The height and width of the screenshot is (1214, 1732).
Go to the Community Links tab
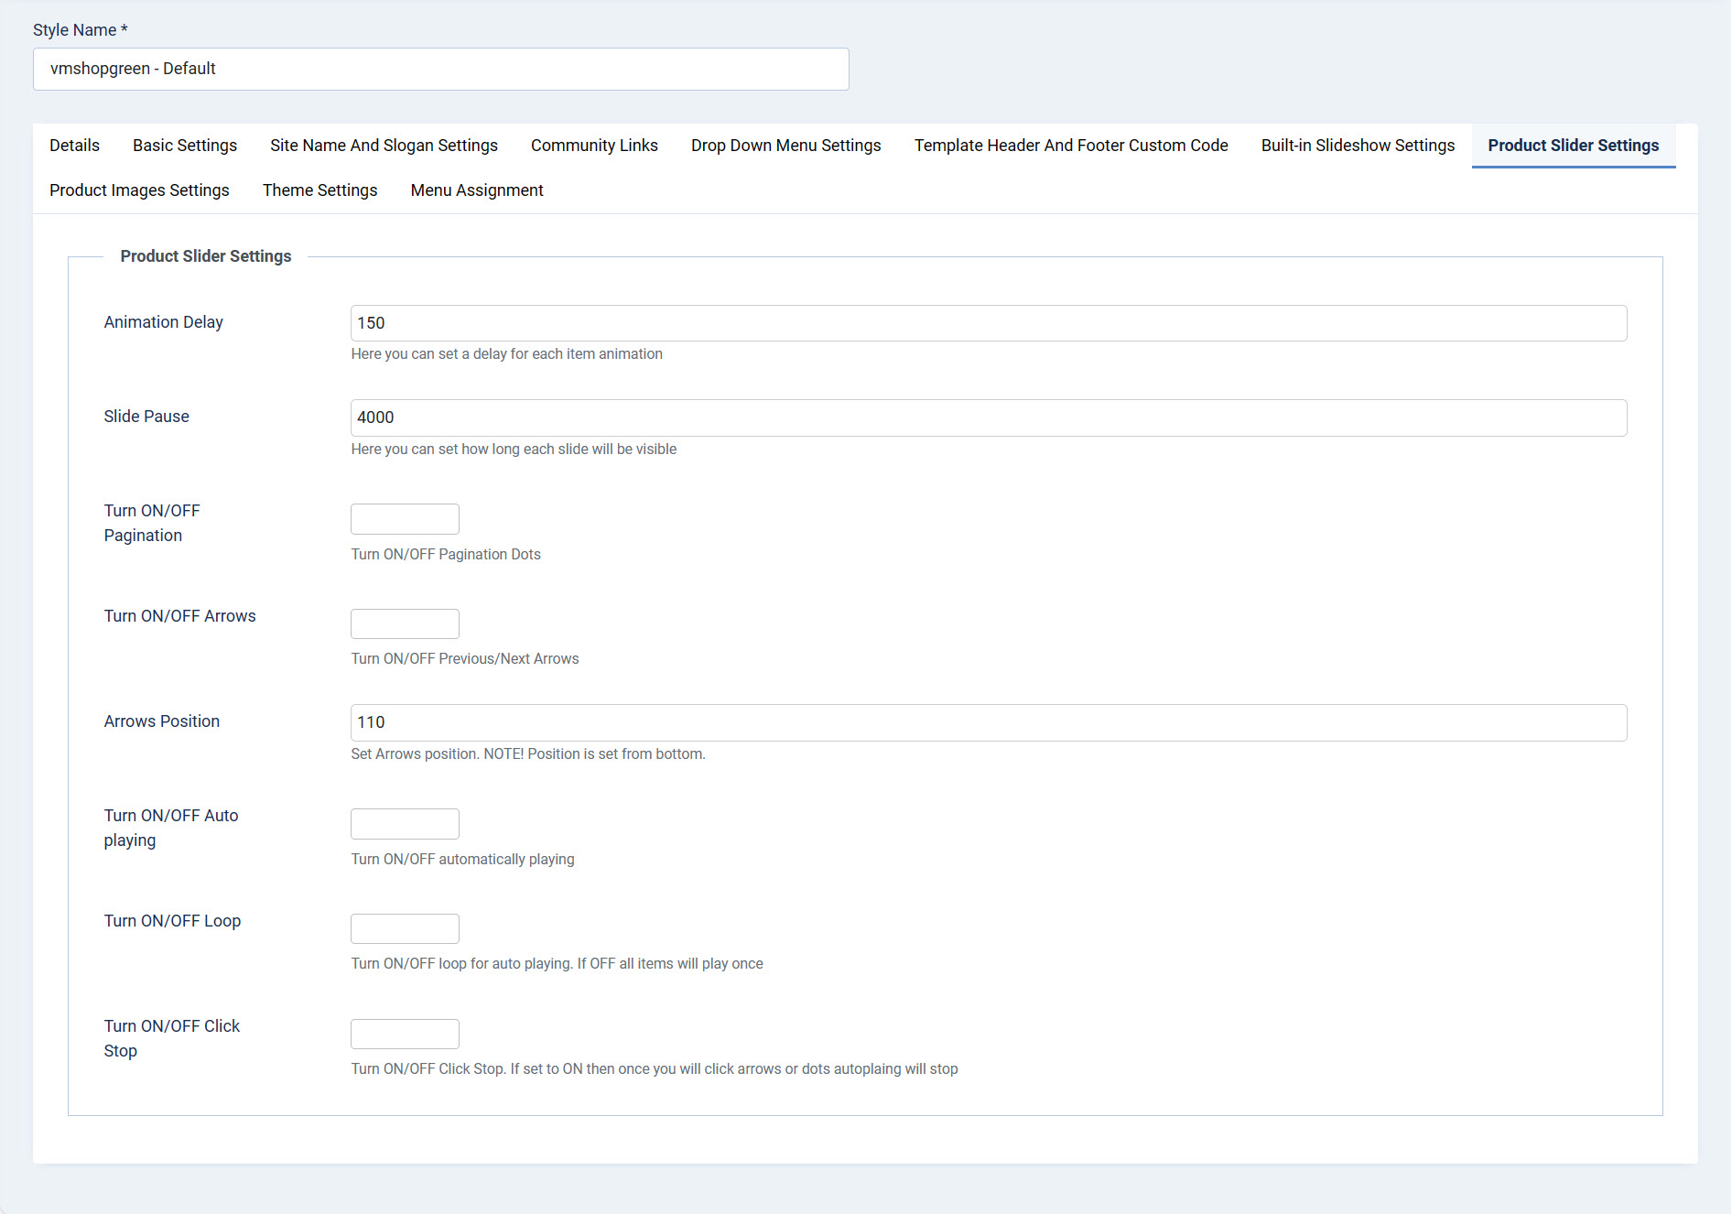point(594,146)
